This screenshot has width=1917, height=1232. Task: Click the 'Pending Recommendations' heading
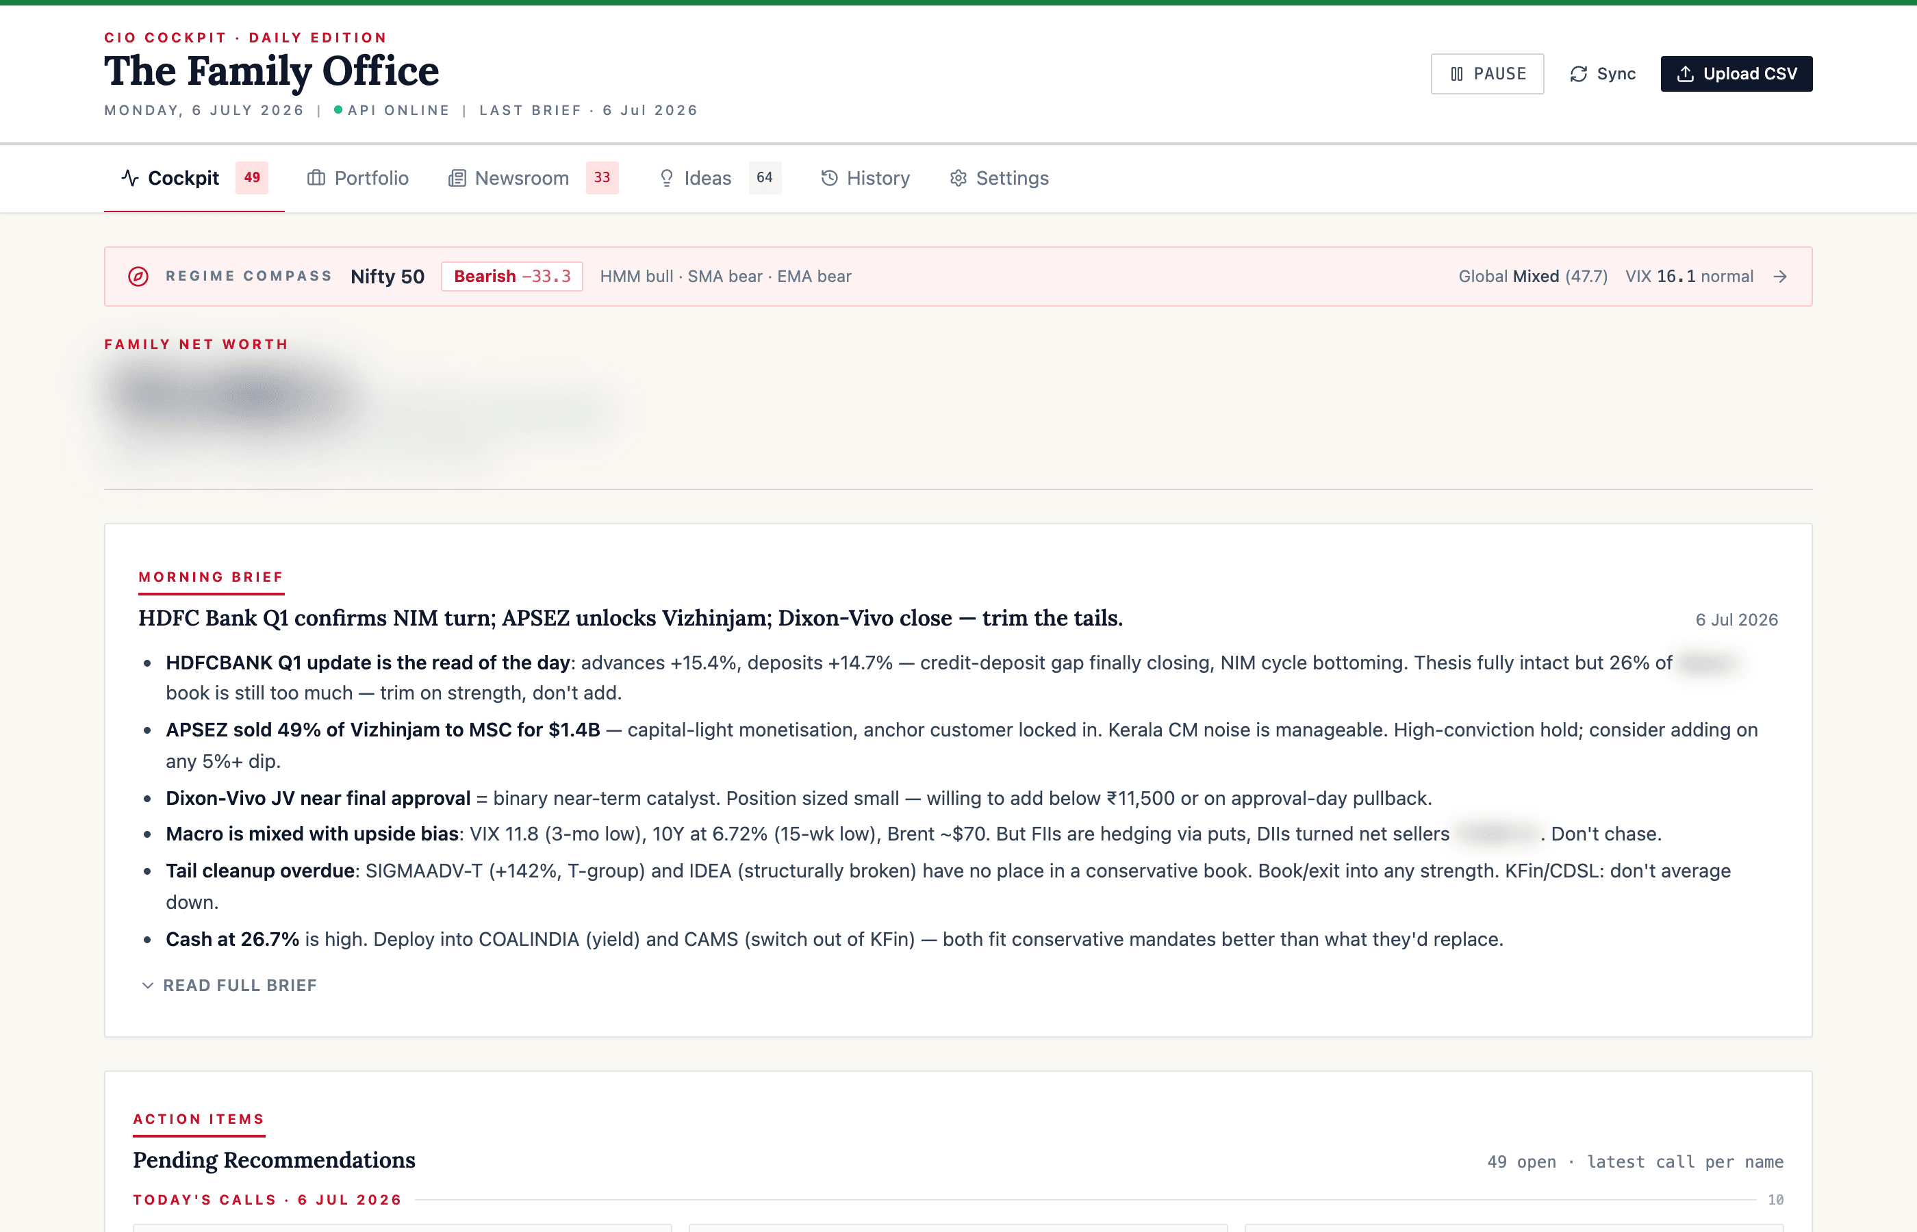[275, 1160]
